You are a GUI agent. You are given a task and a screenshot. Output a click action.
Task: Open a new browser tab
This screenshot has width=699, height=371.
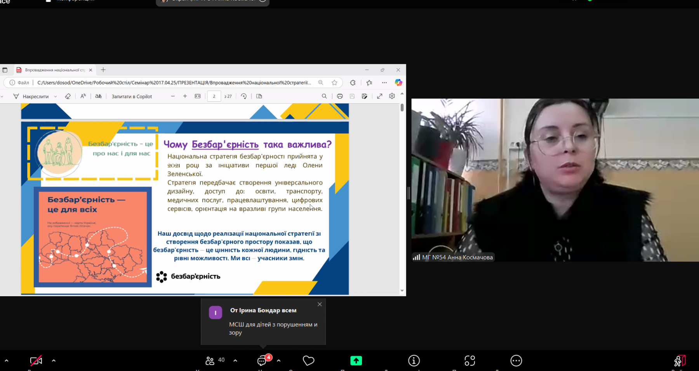(x=103, y=70)
